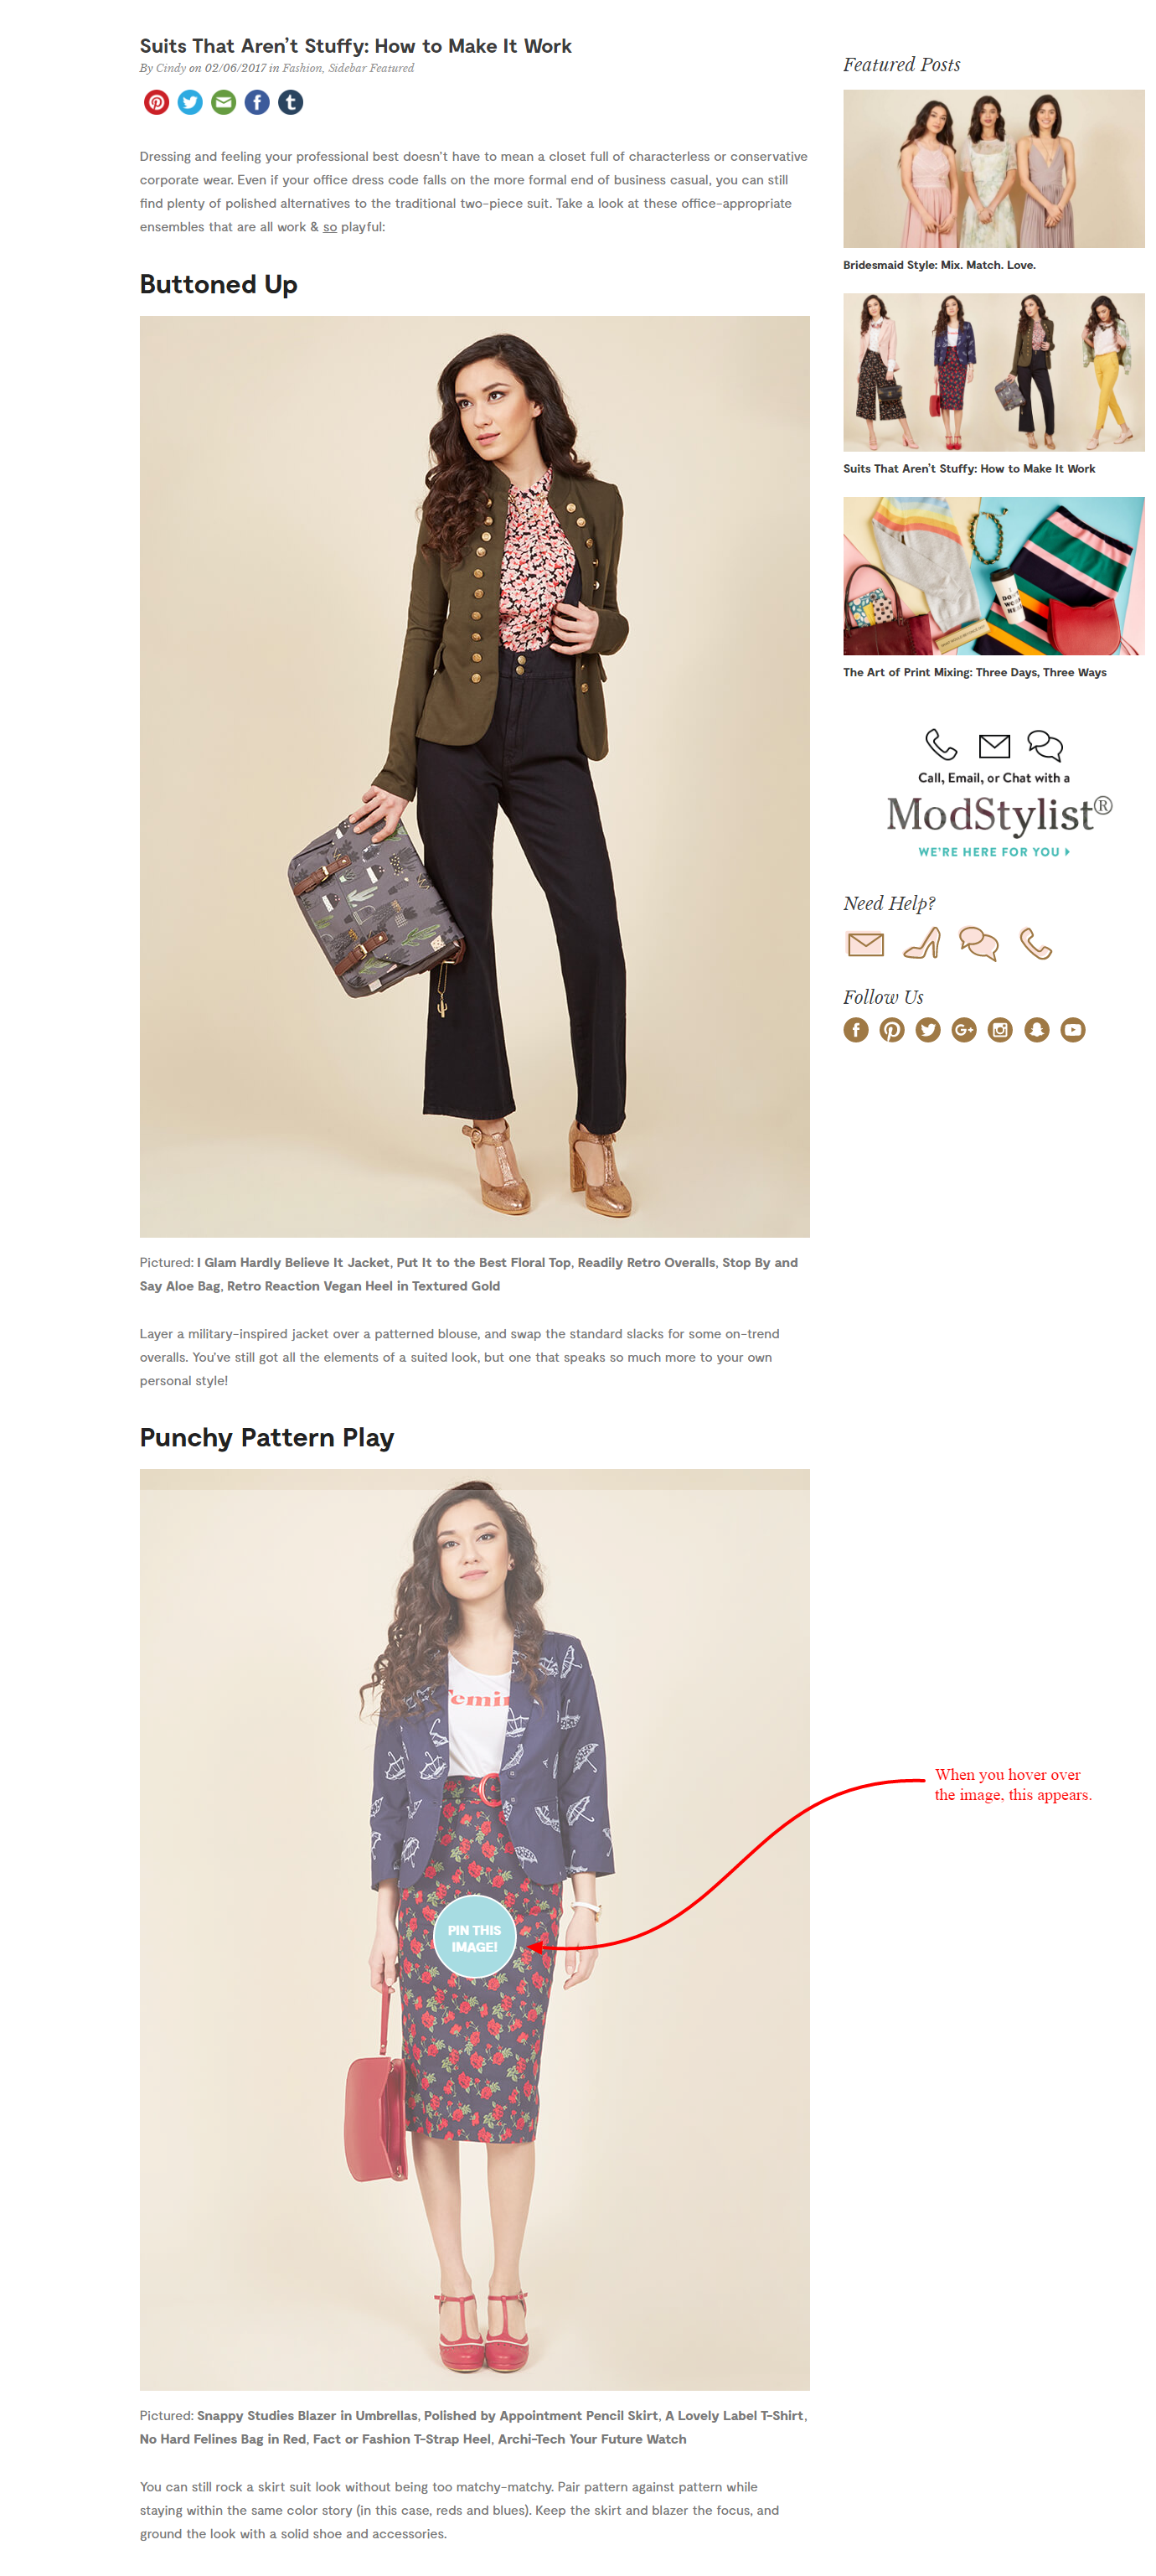Click Pin This Image button on photo
The width and height of the screenshot is (1156, 2576).
(474, 1937)
